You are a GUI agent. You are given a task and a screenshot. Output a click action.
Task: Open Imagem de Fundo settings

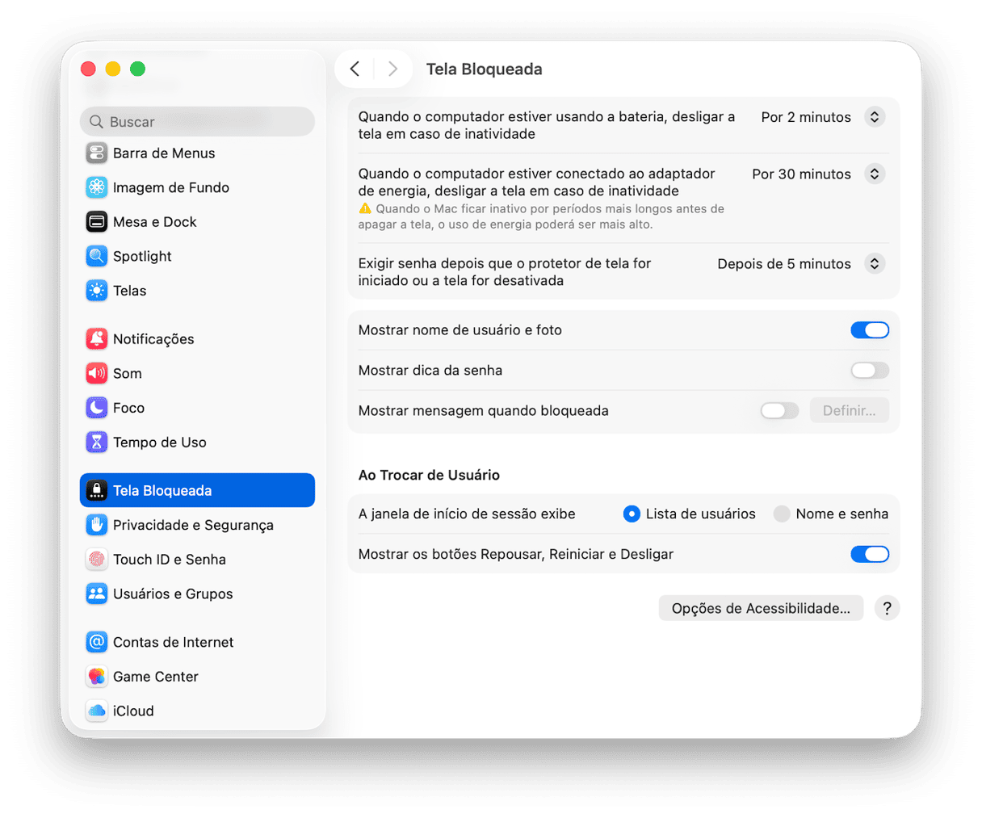[x=197, y=187]
